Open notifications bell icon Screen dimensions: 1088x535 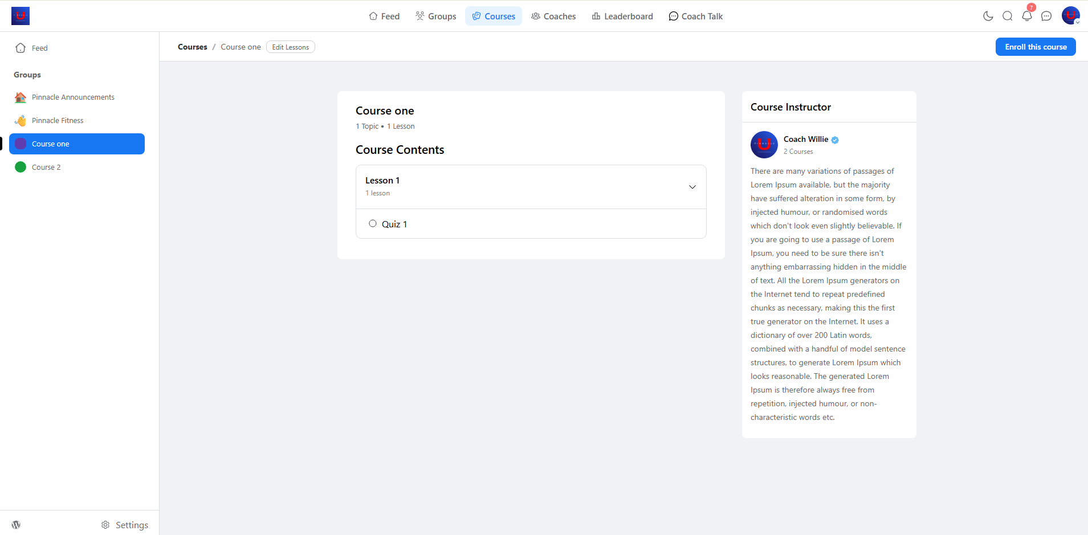coord(1027,16)
